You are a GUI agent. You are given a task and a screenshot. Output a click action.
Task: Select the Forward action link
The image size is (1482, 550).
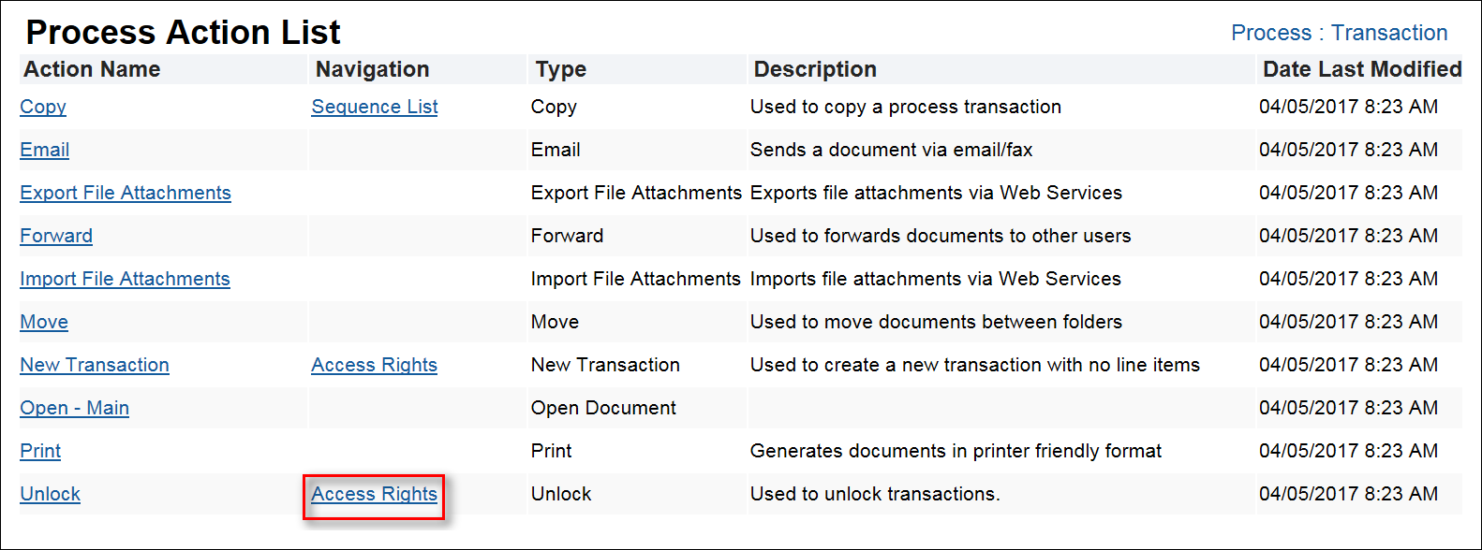click(x=56, y=236)
